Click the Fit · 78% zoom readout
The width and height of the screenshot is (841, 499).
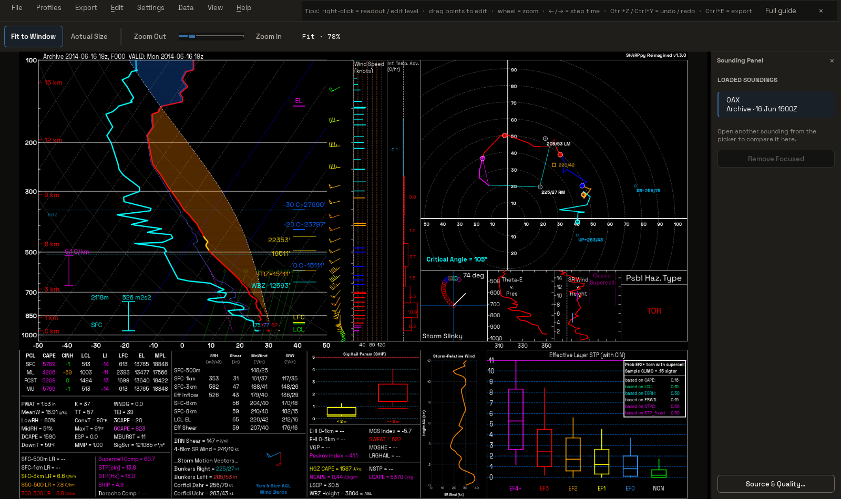click(321, 36)
